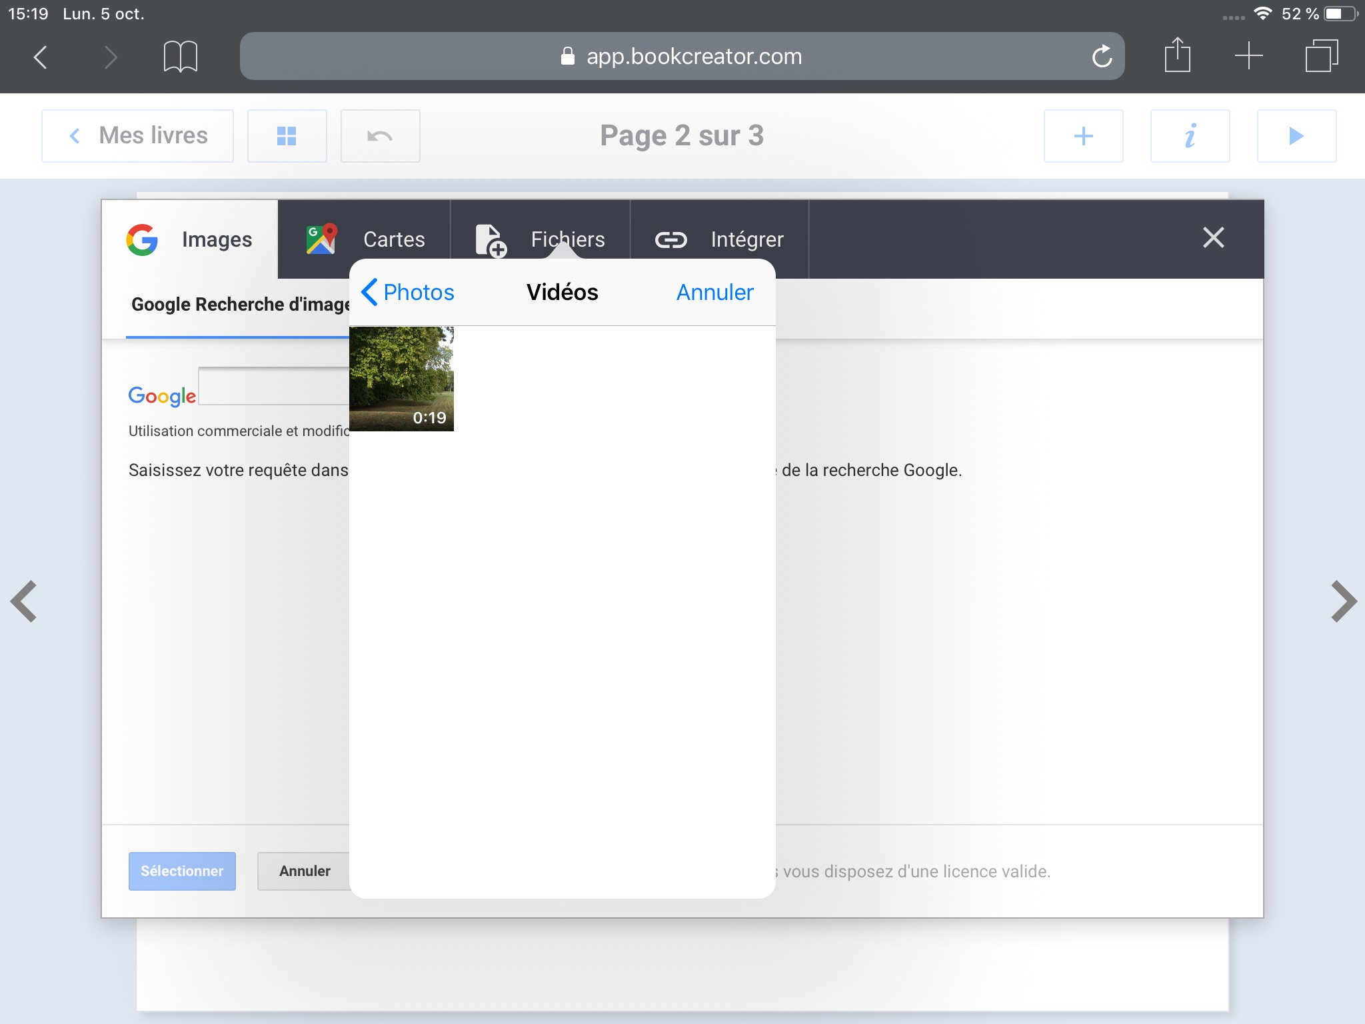This screenshot has width=1365, height=1024.
Task: Open the book info 'i' button
Action: coord(1190,136)
